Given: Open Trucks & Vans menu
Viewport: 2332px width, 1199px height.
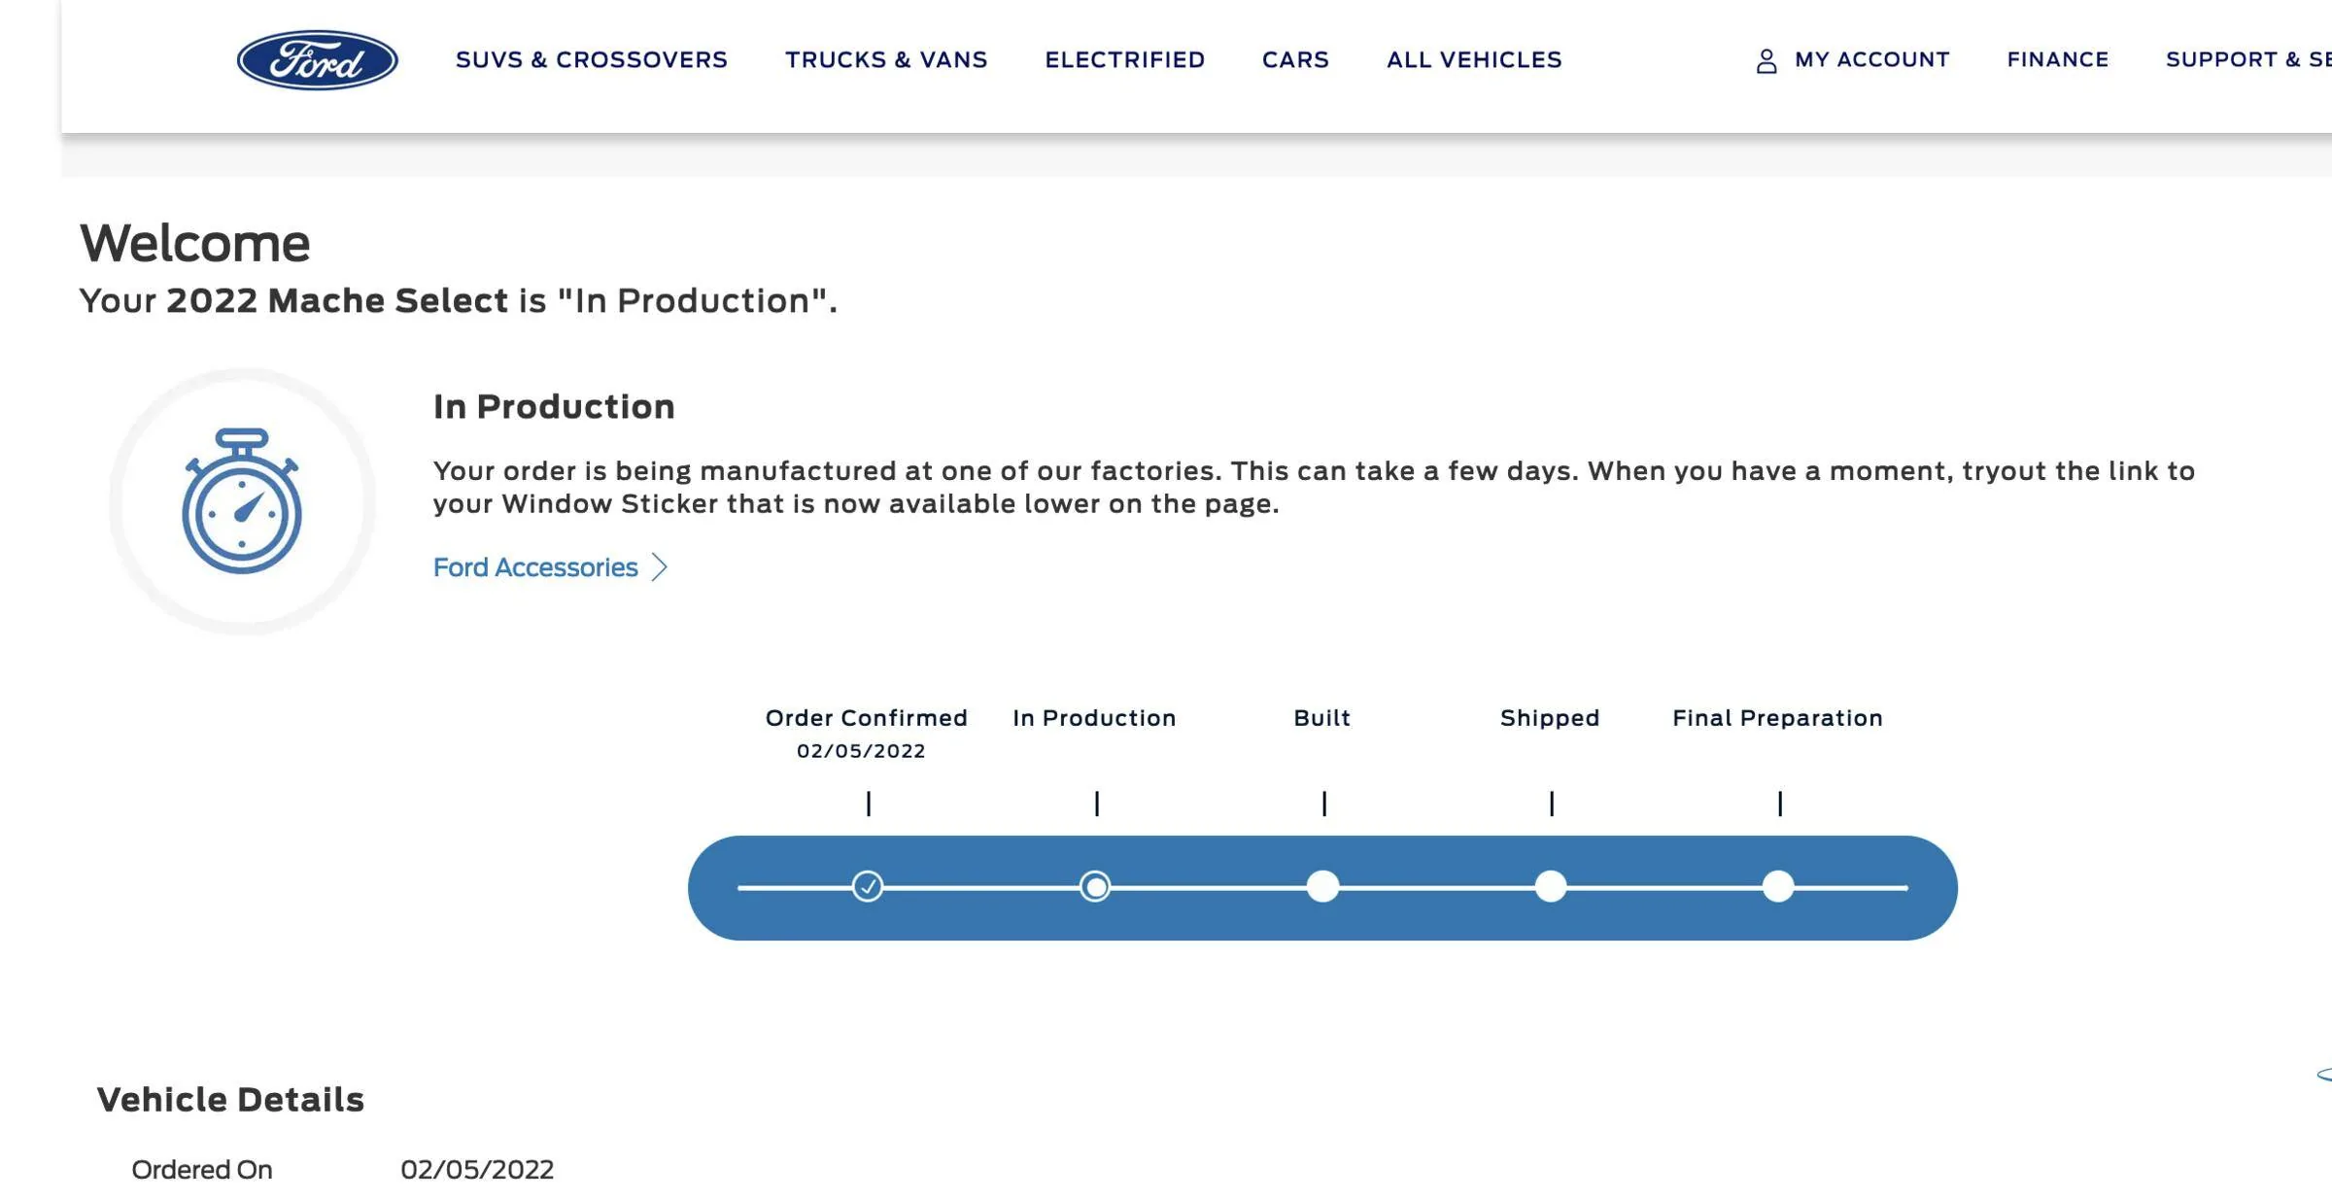Looking at the screenshot, I should tap(886, 60).
